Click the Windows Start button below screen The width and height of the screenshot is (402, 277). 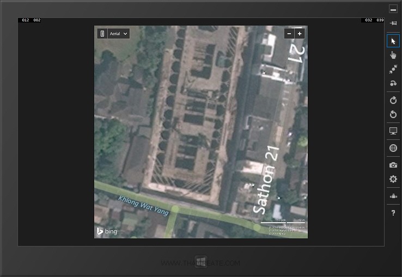[200, 262]
